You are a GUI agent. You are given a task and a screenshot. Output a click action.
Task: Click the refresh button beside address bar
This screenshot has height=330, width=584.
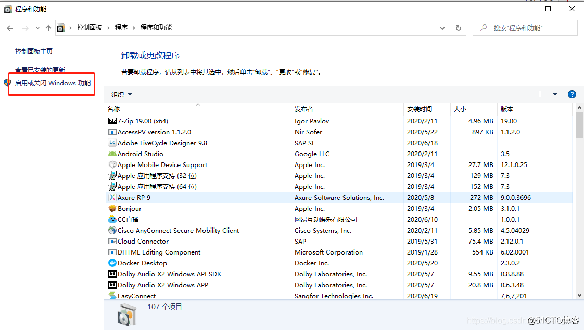pos(458,28)
